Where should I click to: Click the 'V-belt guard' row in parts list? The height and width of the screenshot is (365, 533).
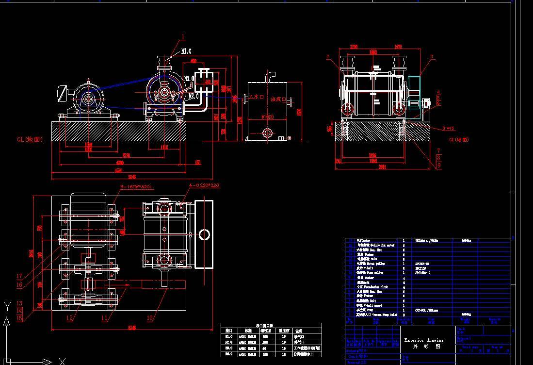point(428,305)
